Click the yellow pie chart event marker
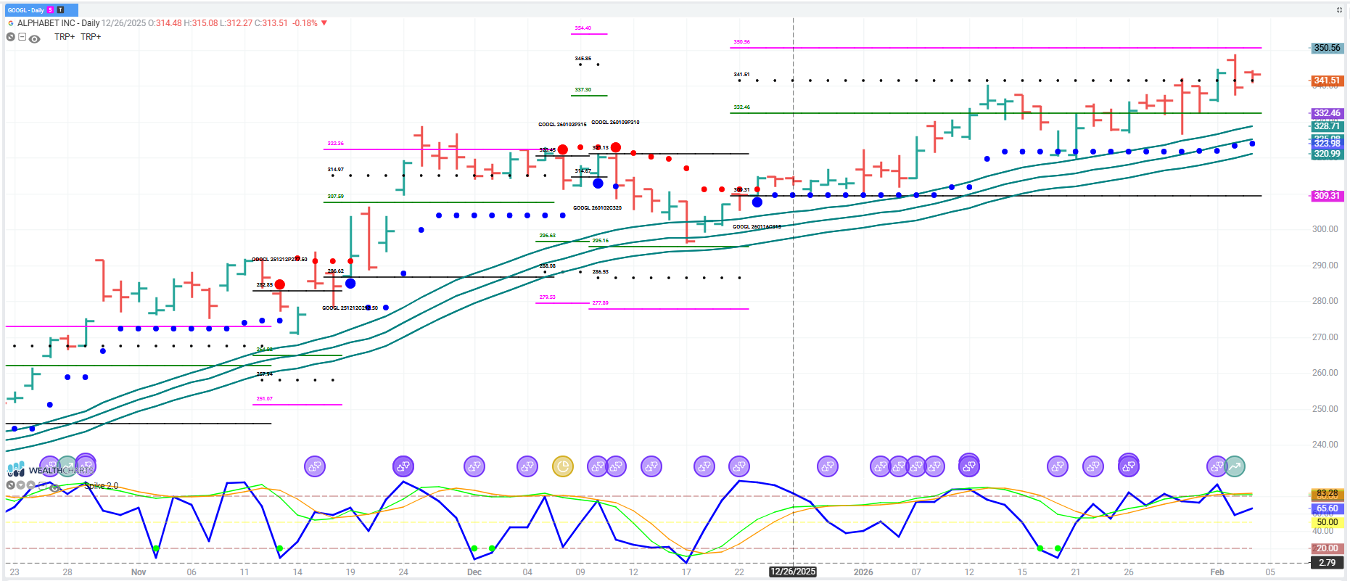 click(x=563, y=466)
